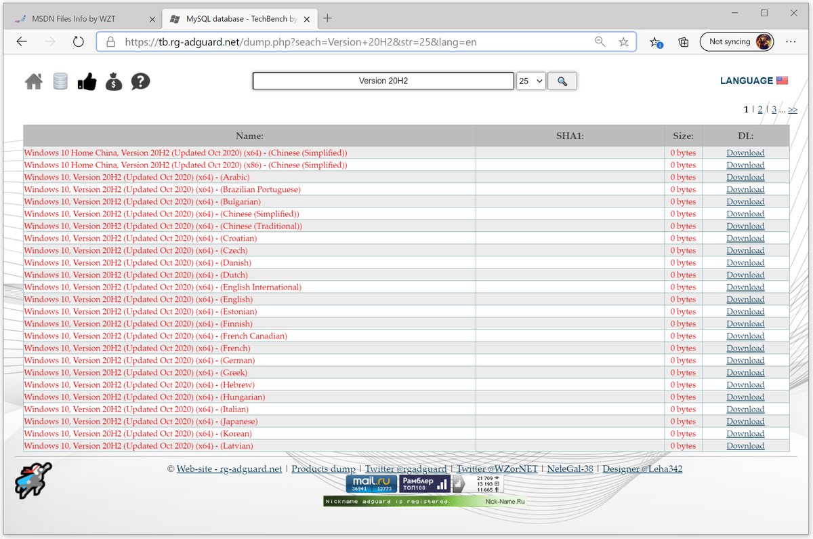The height and width of the screenshot is (539, 813).
Task: Open the Products dump link in the footer
Action: 324,468
